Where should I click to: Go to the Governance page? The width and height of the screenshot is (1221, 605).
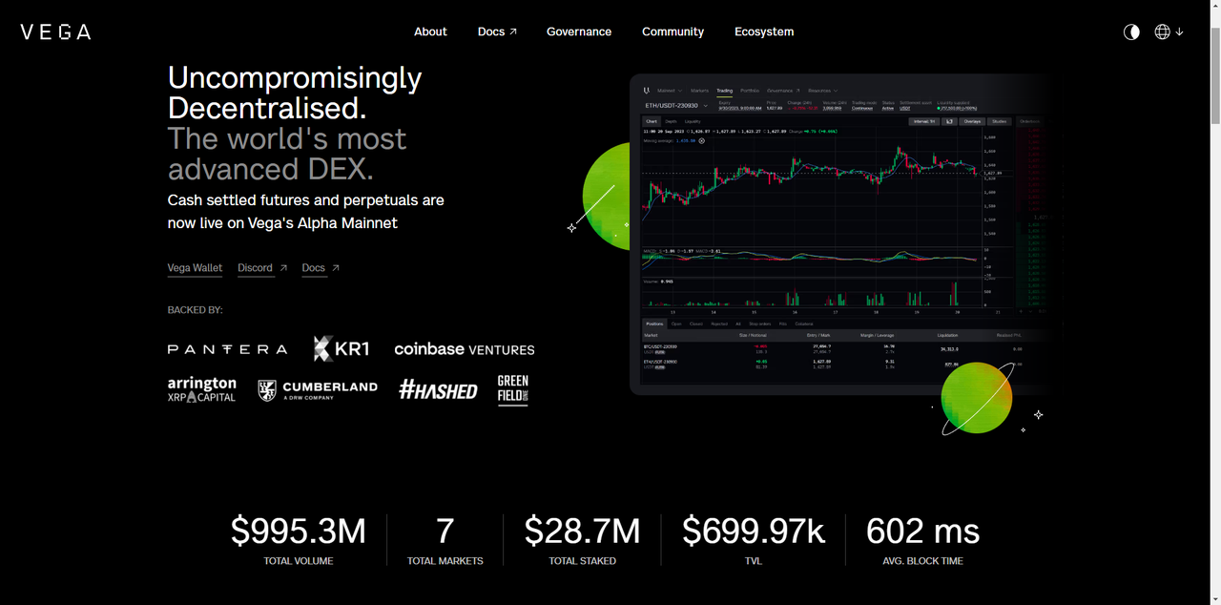click(579, 31)
